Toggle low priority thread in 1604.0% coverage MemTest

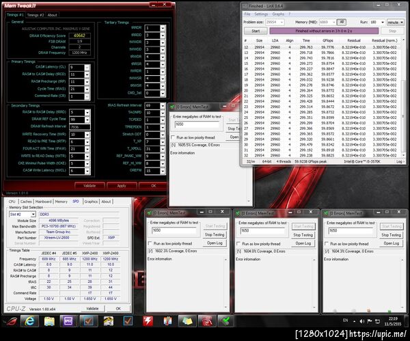click(x=238, y=244)
